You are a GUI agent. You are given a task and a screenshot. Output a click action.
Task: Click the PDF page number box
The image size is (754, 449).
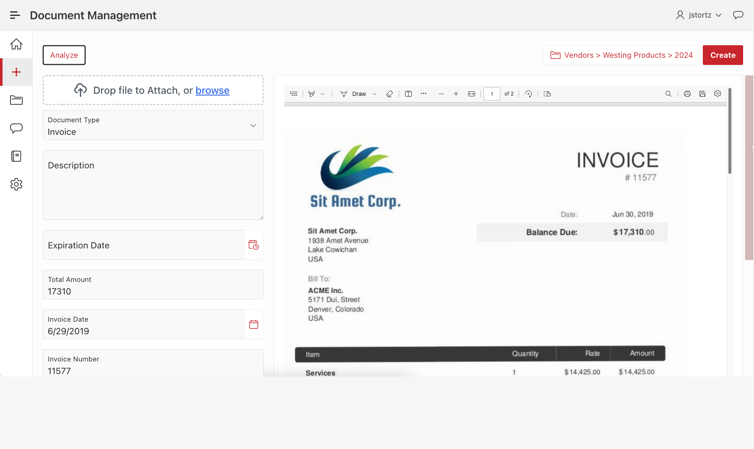[492, 94]
